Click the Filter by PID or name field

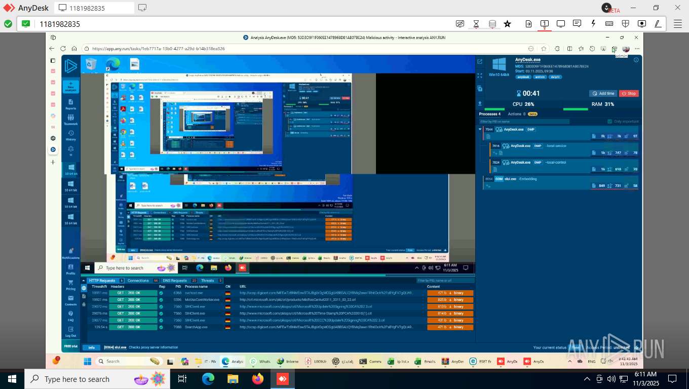[524, 122]
